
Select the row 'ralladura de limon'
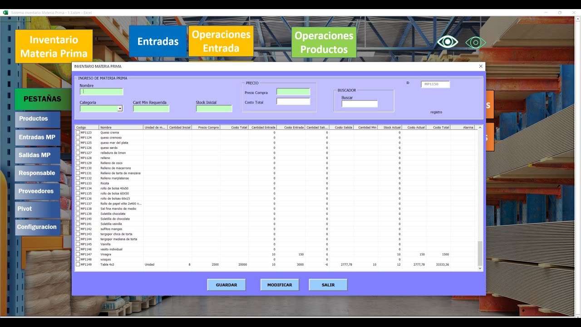[276, 153]
